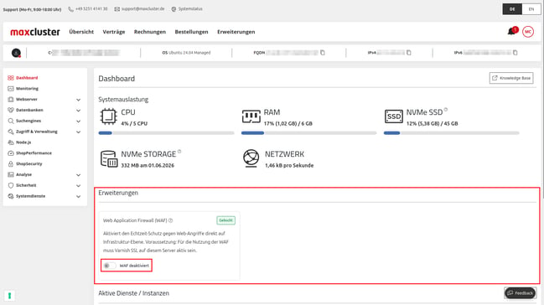
Task: Click the NVMe SSD usage bar
Action: (451, 133)
